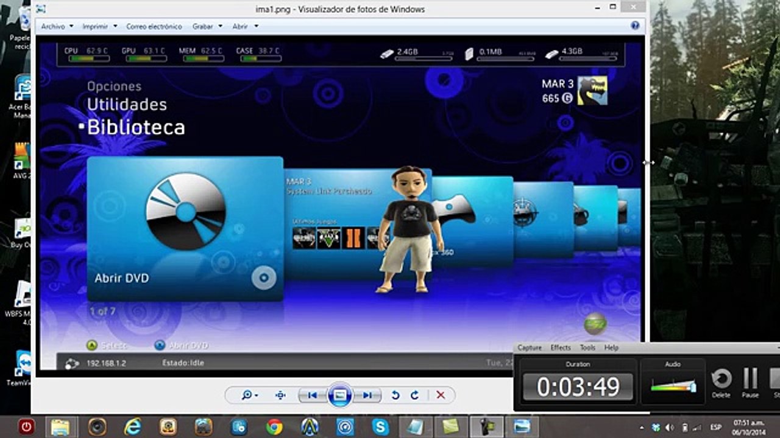Click the actual size fit icon

pyautogui.click(x=280, y=395)
